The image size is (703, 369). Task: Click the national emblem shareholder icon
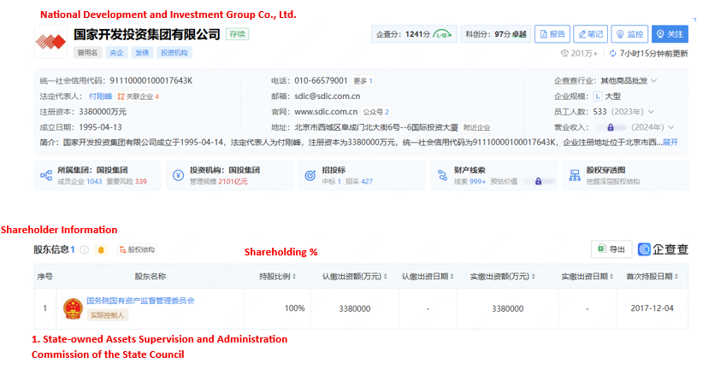[73, 307]
